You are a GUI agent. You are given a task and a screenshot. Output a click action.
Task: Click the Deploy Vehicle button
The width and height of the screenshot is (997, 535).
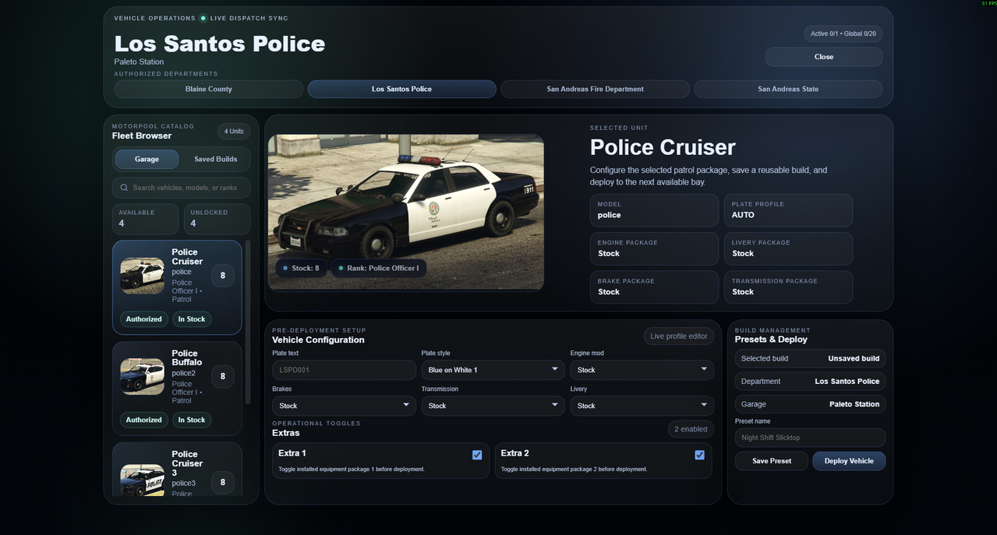click(849, 461)
